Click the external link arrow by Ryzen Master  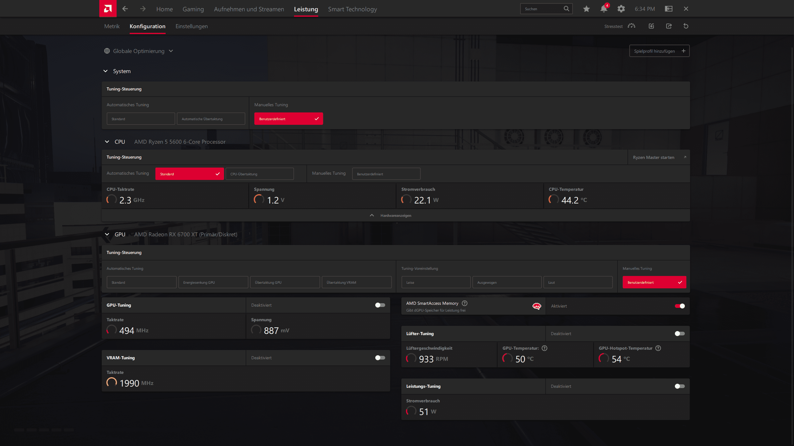tap(685, 157)
